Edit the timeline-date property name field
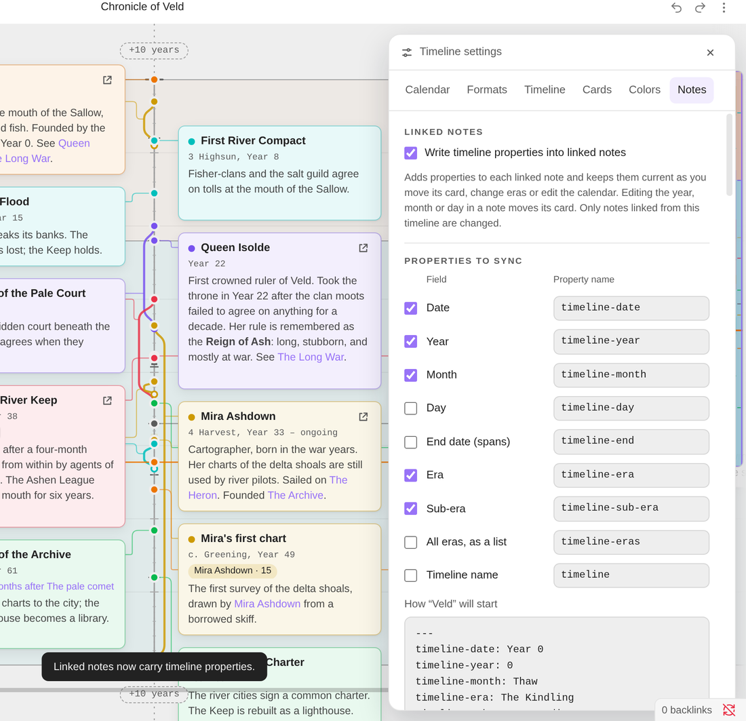Viewport: 746px width, 721px height. click(x=631, y=308)
